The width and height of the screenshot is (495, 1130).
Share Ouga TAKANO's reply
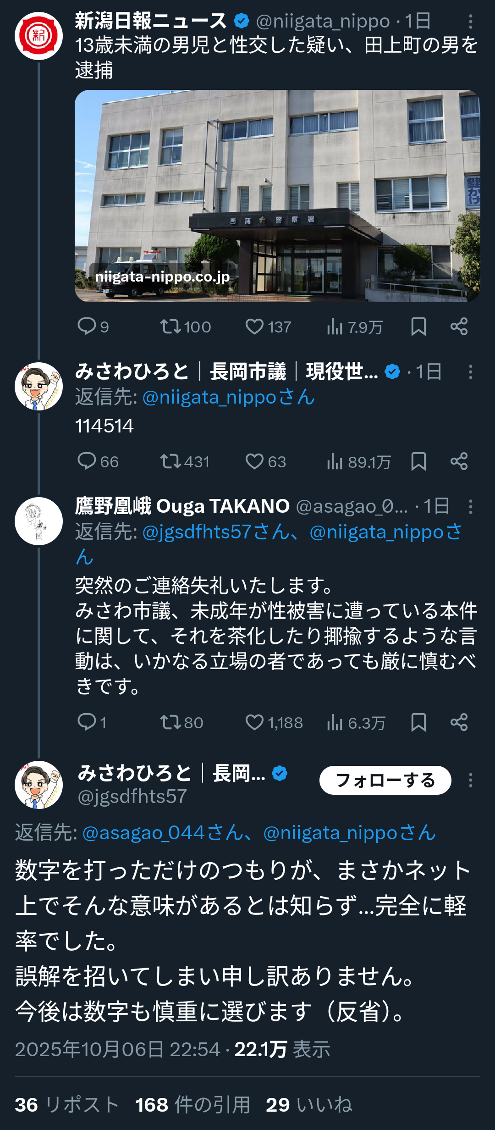[x=459, y=722]
